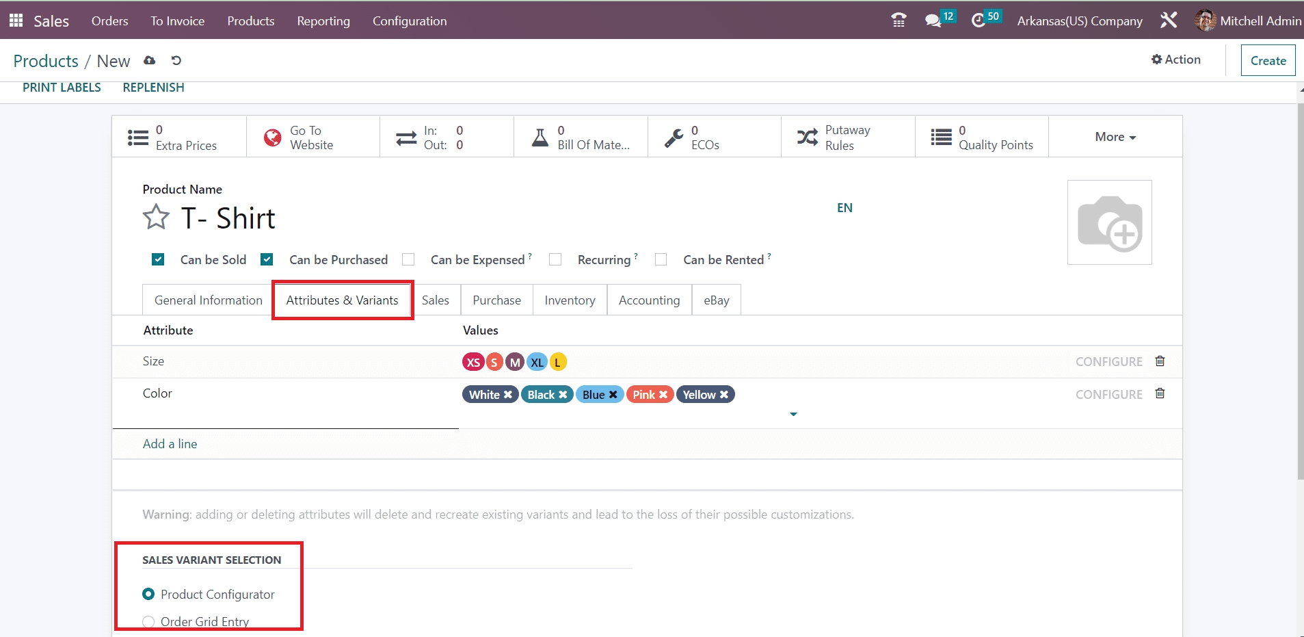Viewport: 1304px width, 637px height.
Task: Select Order Grid Entry radio option
Action: tap(148, 621)
